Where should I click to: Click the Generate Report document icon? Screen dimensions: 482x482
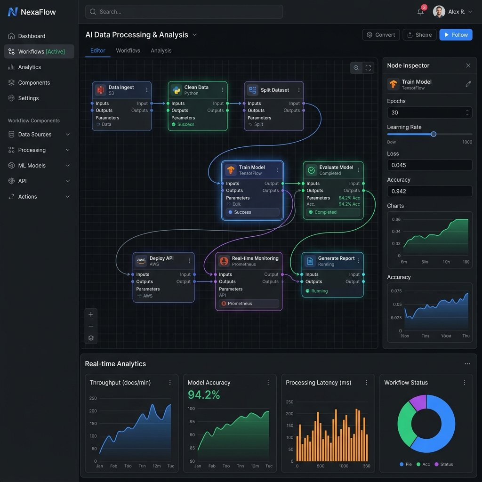(310, 261)
